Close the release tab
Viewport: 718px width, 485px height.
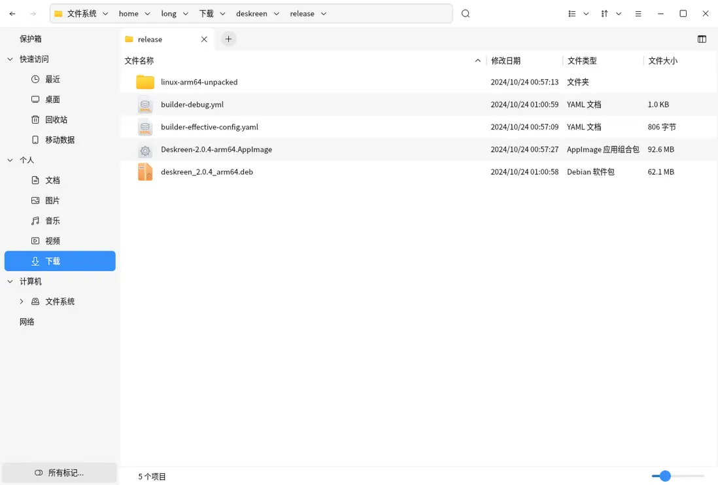tap(204, 39)
